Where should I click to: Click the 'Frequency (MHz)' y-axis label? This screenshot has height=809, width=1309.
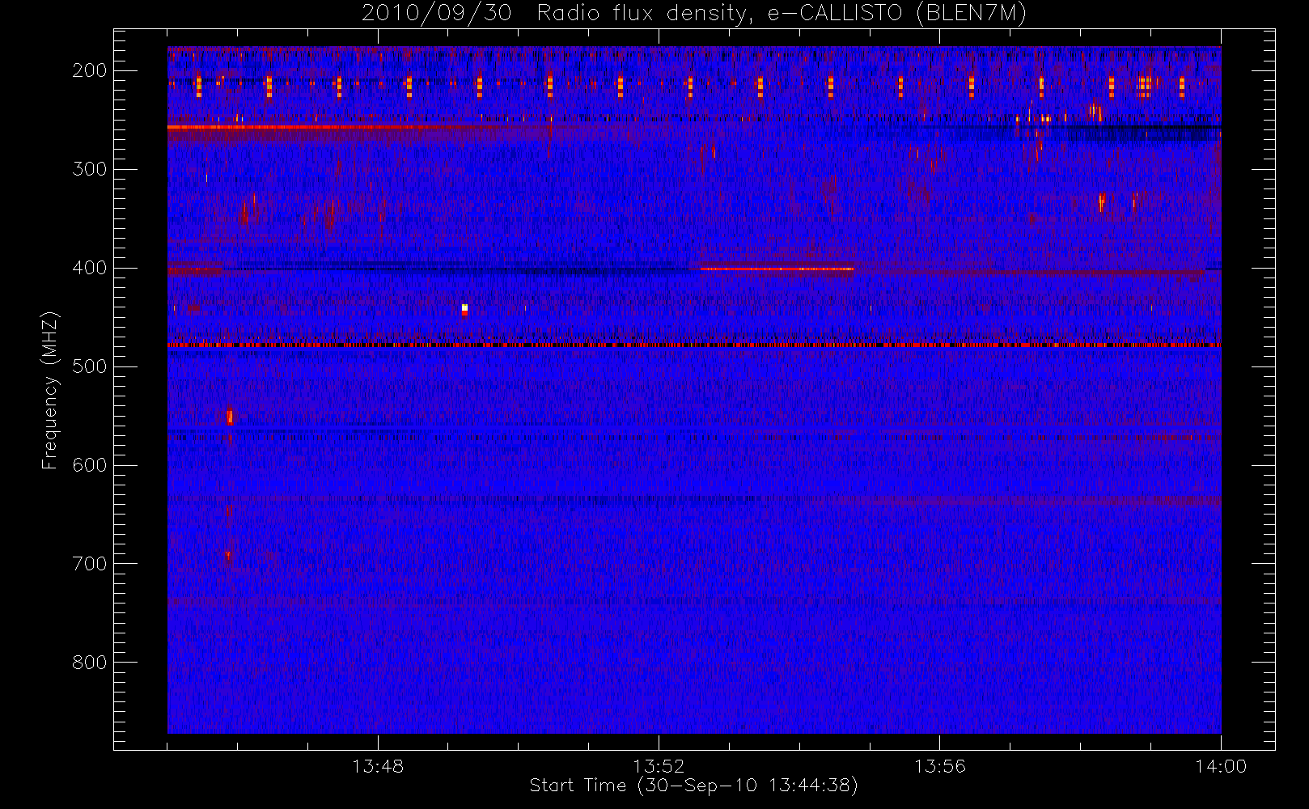click(50, 390)
